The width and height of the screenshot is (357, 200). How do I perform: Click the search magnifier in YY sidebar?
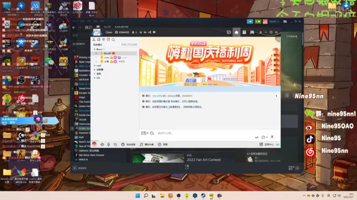113,40
